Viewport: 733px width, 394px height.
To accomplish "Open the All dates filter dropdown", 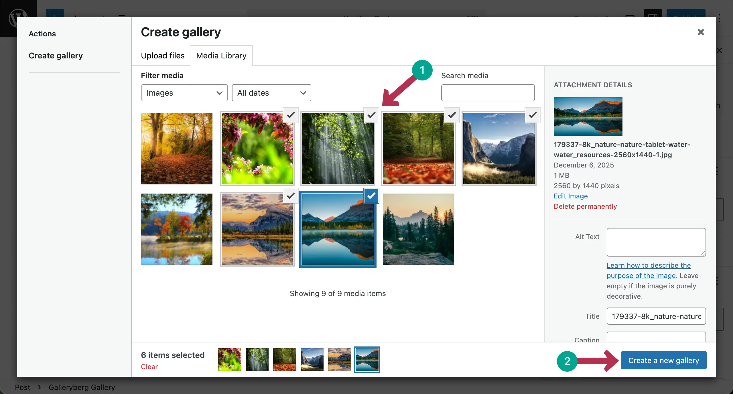I will (271, 93).
